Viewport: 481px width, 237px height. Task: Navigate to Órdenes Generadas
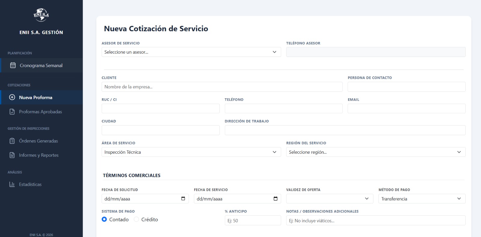point(41,141)
